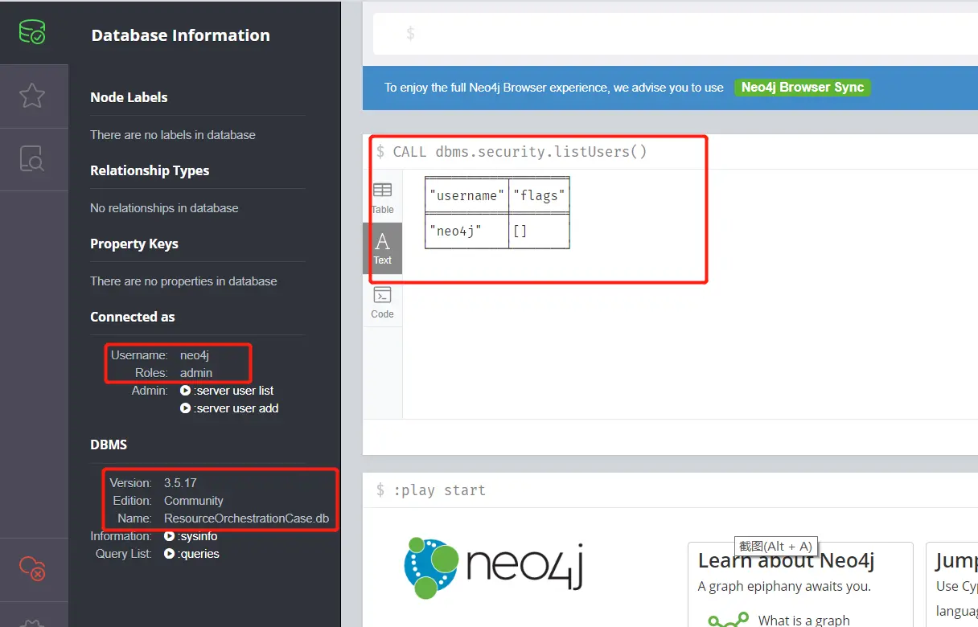Select the admin role value
Image resolution: width=978 pixels, height=627 pixels.
(x=196, y=373)
